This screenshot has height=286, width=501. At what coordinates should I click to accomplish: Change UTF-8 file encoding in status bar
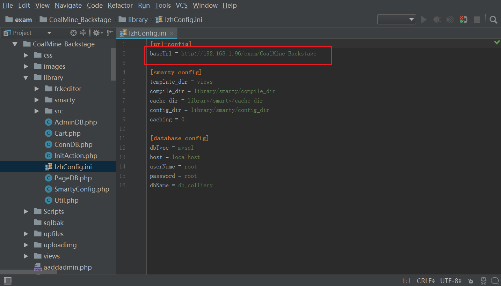pyautogui.click(x=451, y=281)
